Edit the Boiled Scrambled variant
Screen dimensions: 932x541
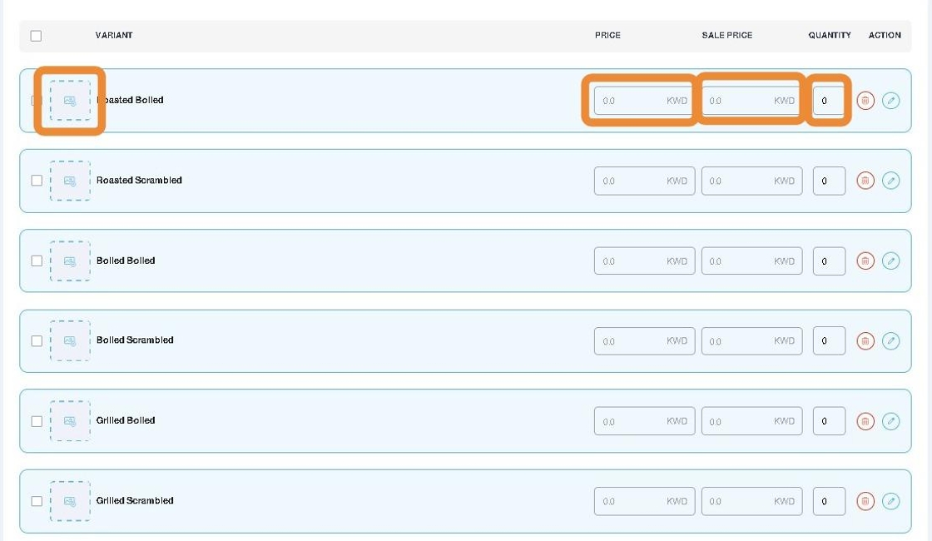click(890, 341)
